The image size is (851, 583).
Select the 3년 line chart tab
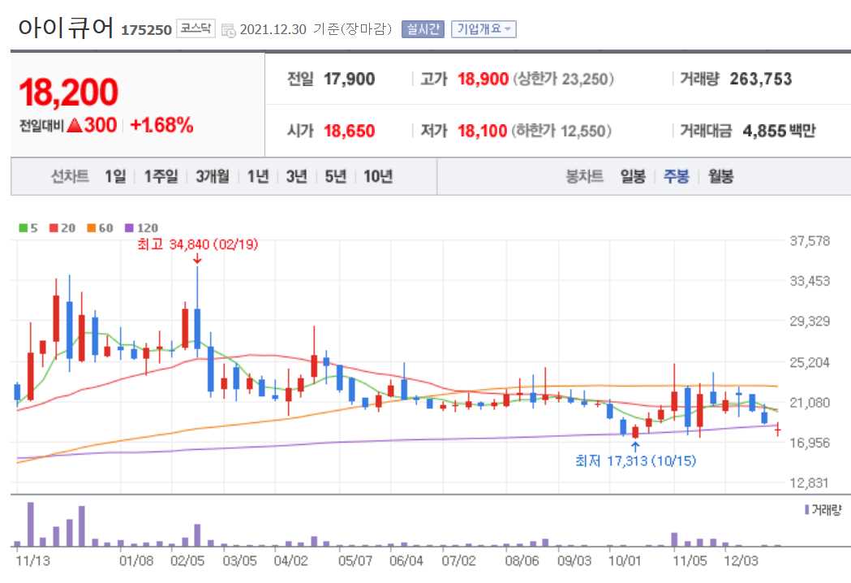(296, 176)
